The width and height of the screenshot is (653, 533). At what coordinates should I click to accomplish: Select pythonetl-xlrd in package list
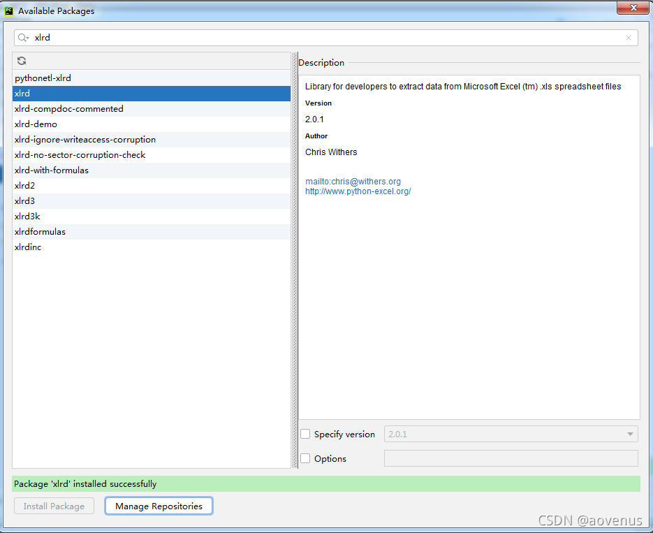[43, 78]
